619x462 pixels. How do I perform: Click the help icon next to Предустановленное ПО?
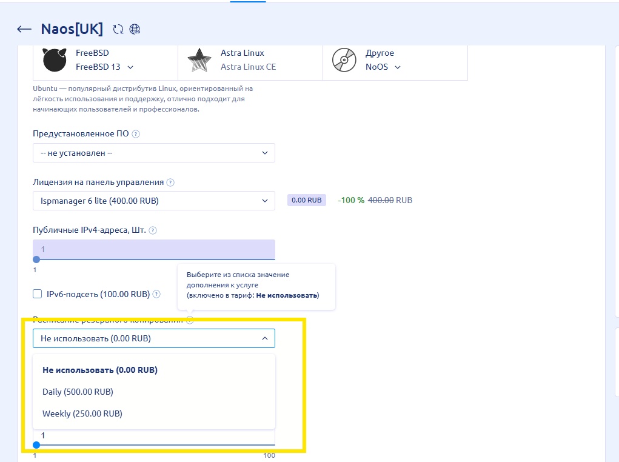point(136,134)
